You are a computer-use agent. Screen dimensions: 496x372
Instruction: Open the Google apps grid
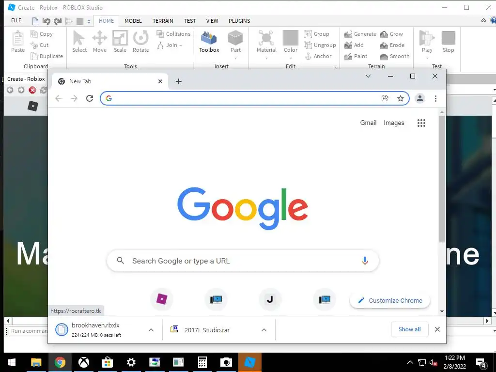(421, 123)
